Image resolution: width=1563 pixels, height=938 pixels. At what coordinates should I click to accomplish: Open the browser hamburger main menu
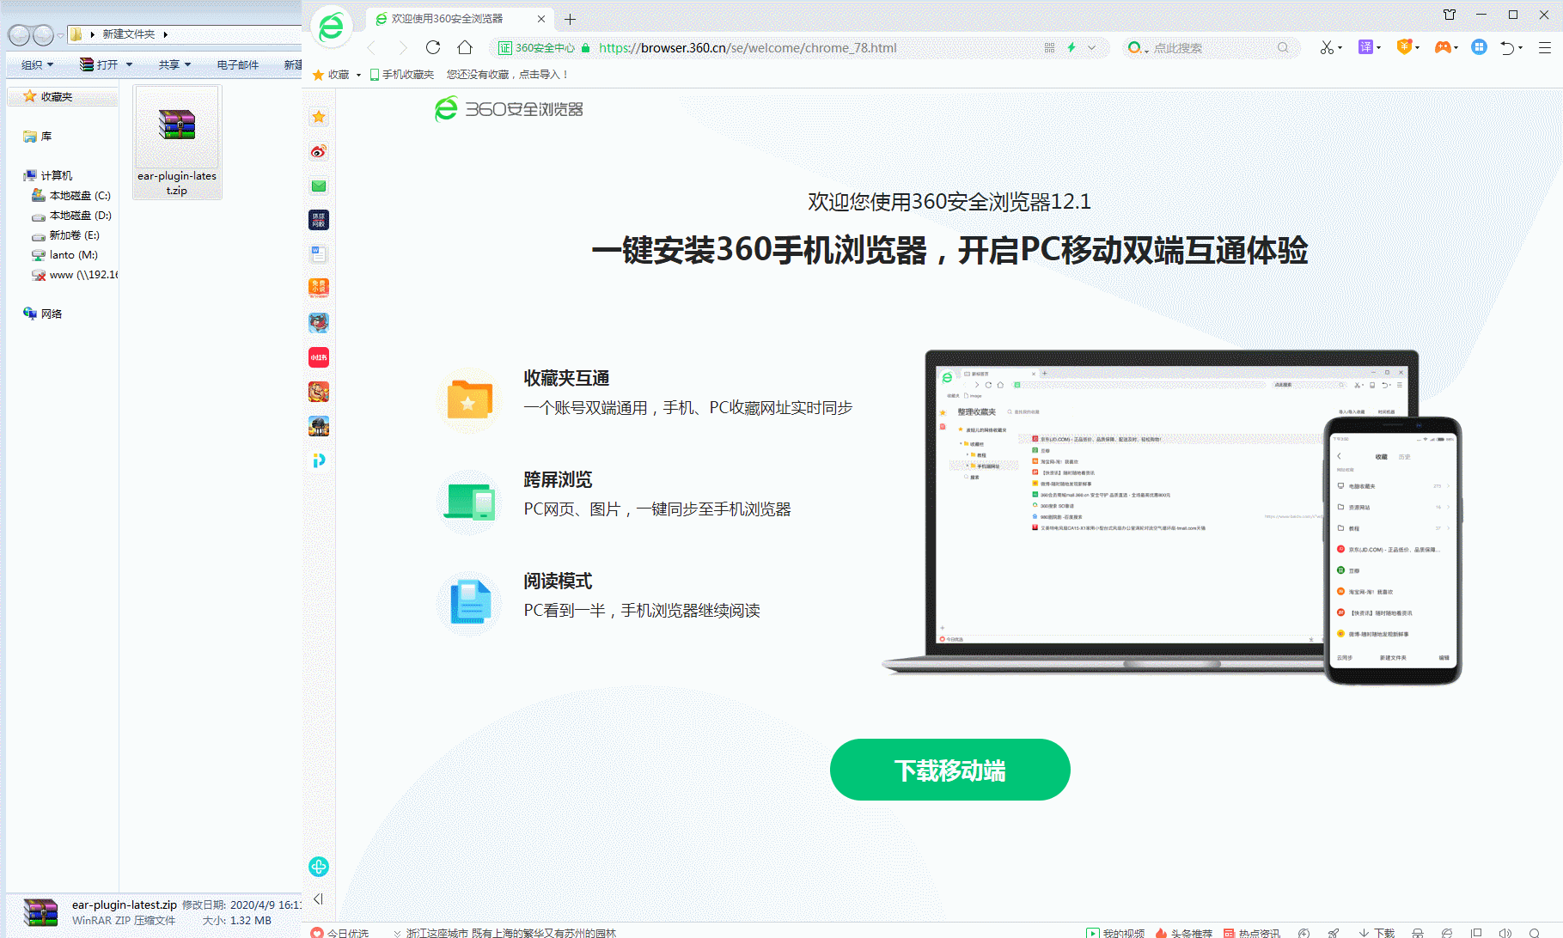(1544, 47)
